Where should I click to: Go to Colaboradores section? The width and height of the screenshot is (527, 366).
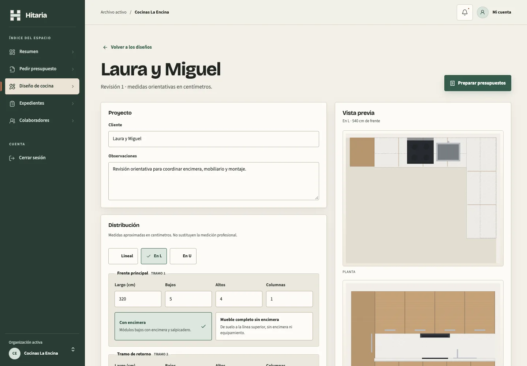pyautogui.click(x=42, y=121)
